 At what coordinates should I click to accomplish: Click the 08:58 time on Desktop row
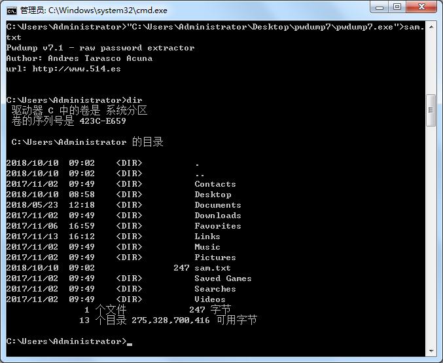coord(82,195)
